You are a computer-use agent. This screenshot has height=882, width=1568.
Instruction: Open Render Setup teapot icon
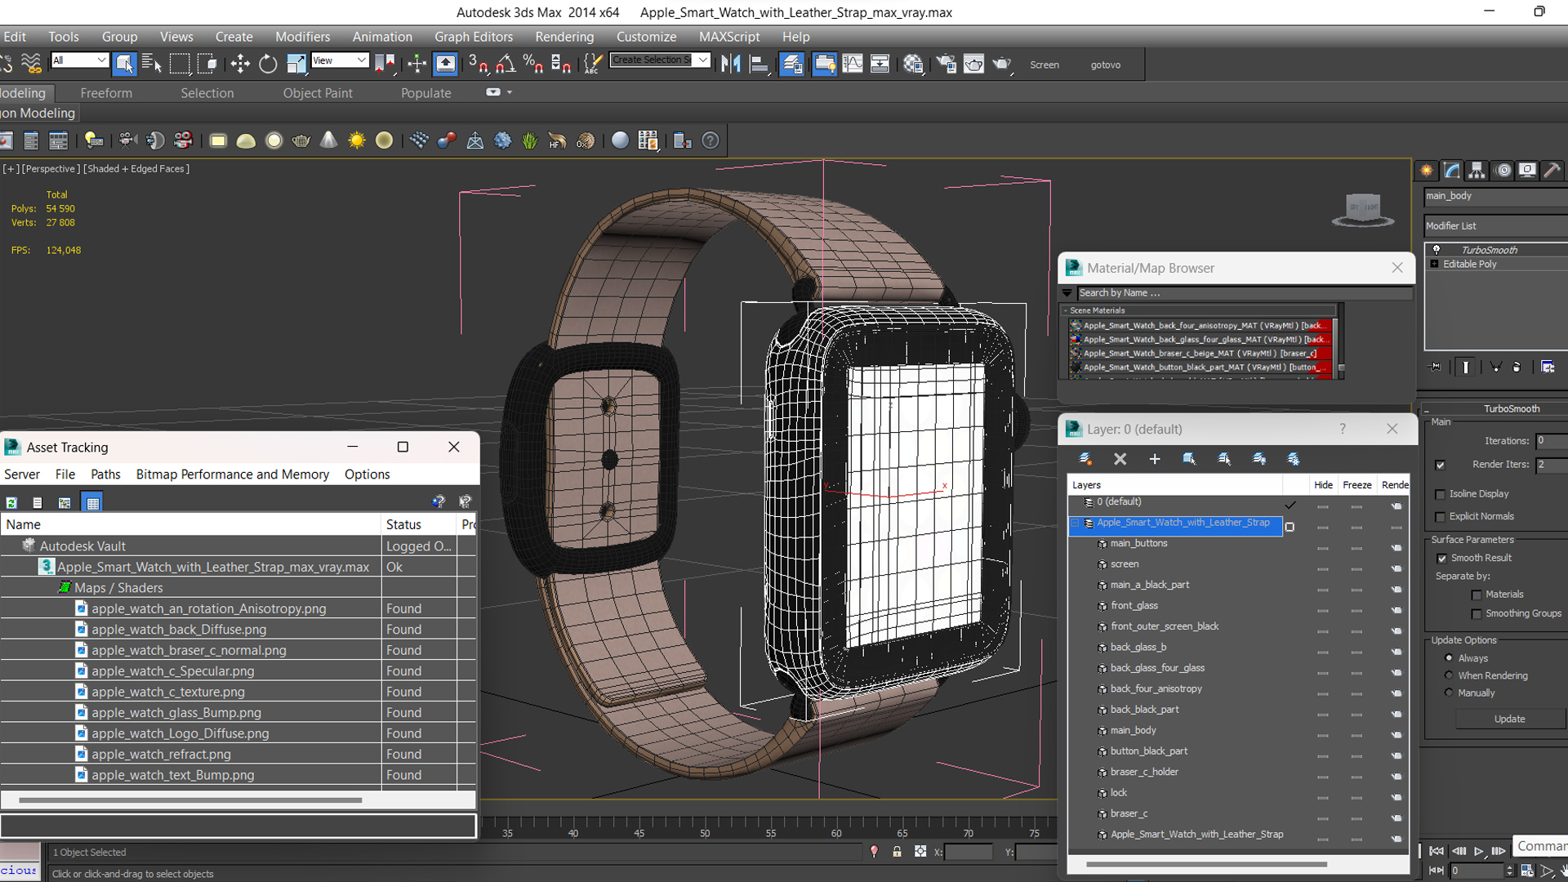[x=946, y=64]
